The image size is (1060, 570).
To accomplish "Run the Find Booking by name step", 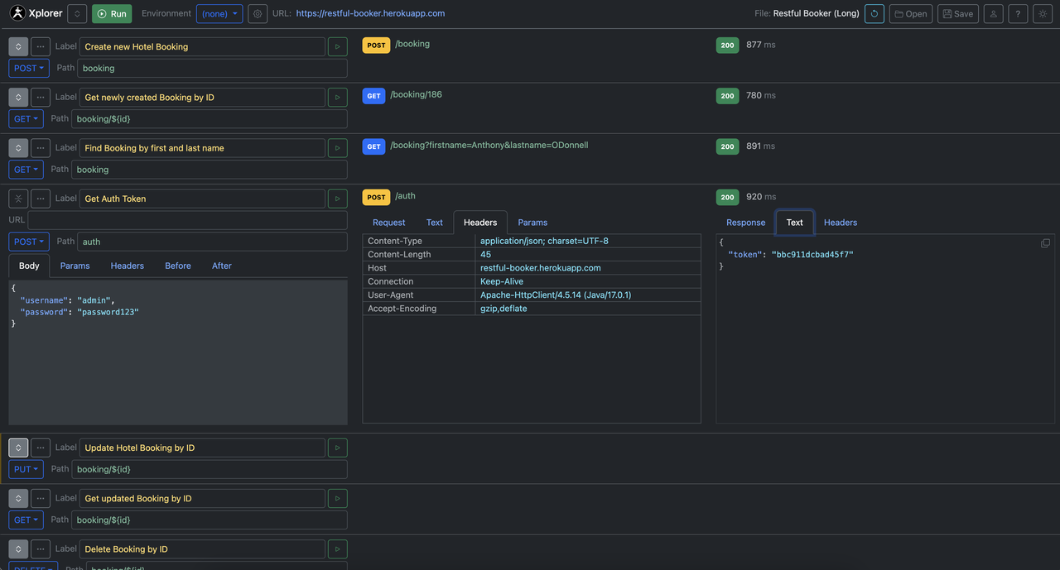I will (x=337, y=148).
